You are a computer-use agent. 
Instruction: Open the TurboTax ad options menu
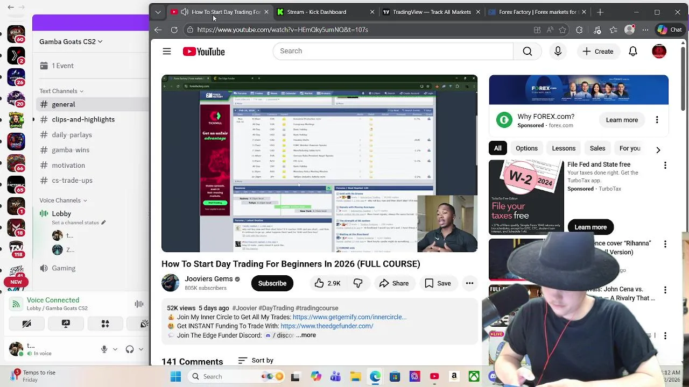[x=665, y=166]
